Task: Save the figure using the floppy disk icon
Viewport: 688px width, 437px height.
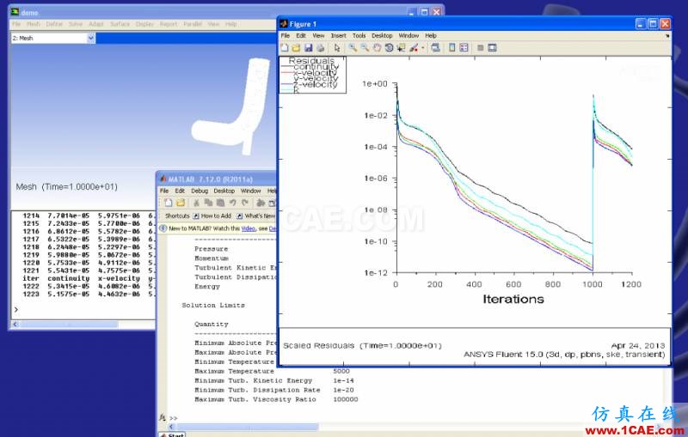Action: click(308, 48)
